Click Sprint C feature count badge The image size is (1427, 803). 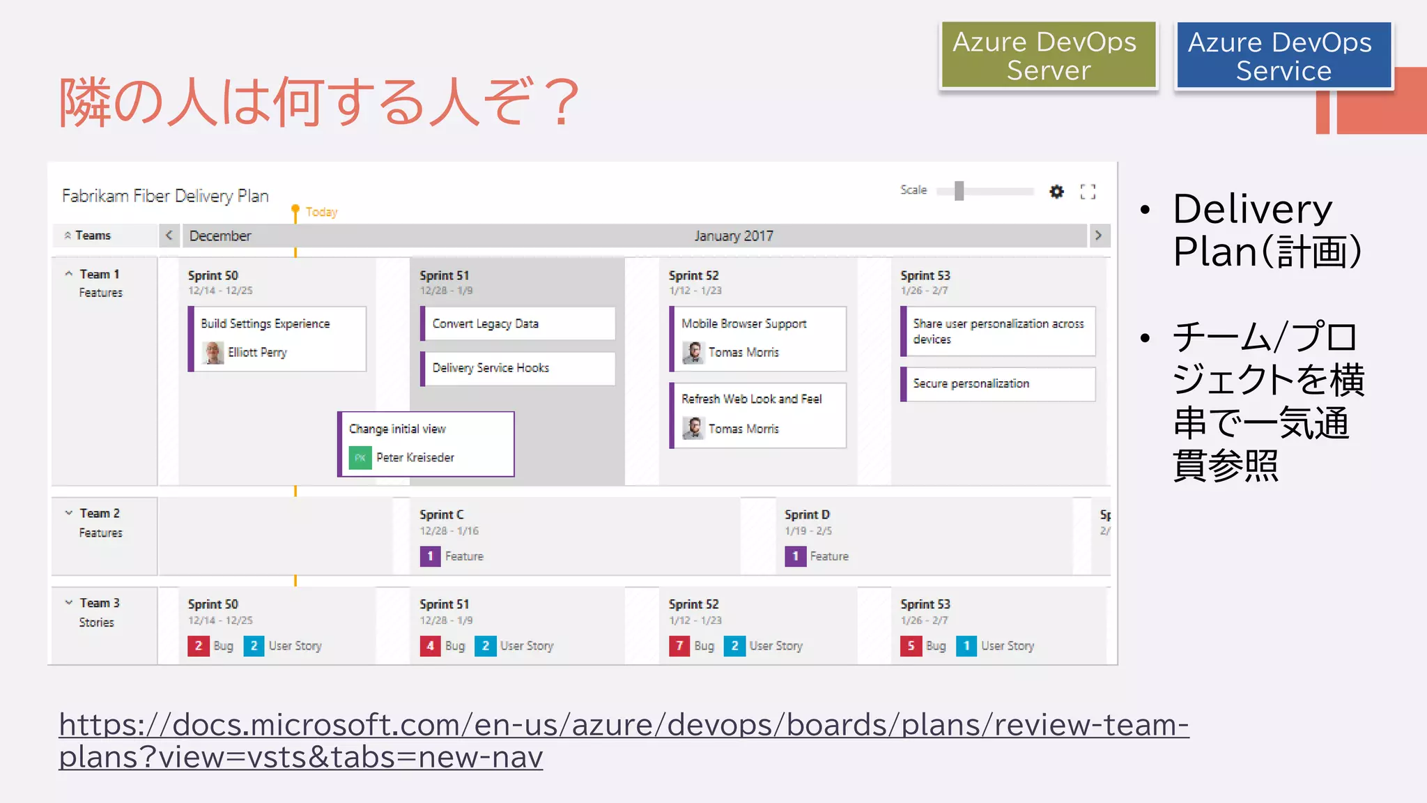(430, 556)
